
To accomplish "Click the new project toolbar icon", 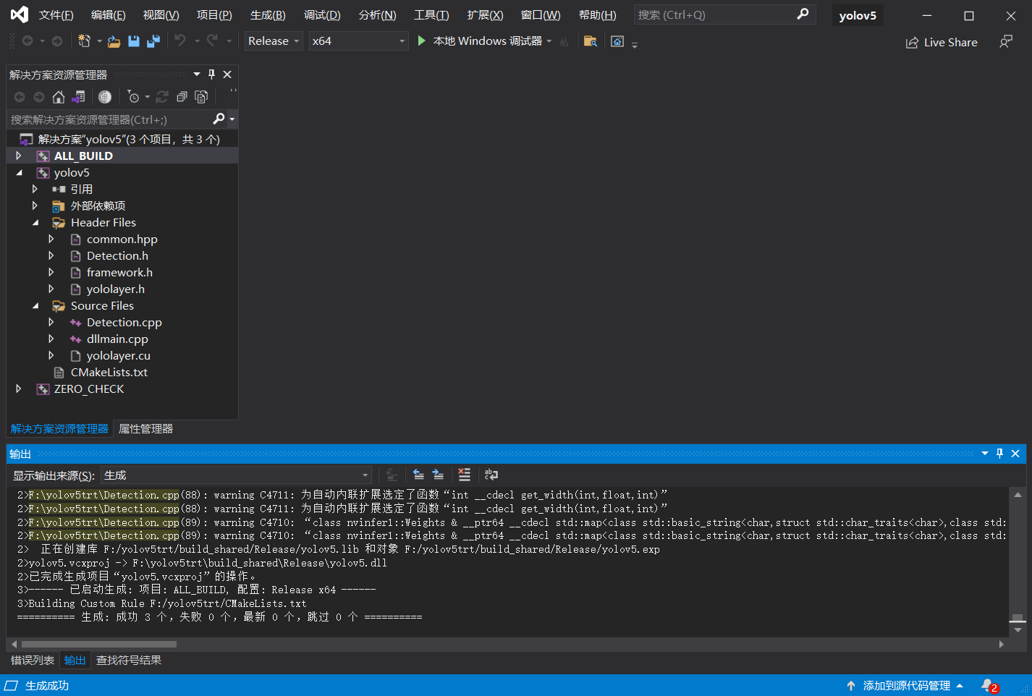I will coord(85,41).
